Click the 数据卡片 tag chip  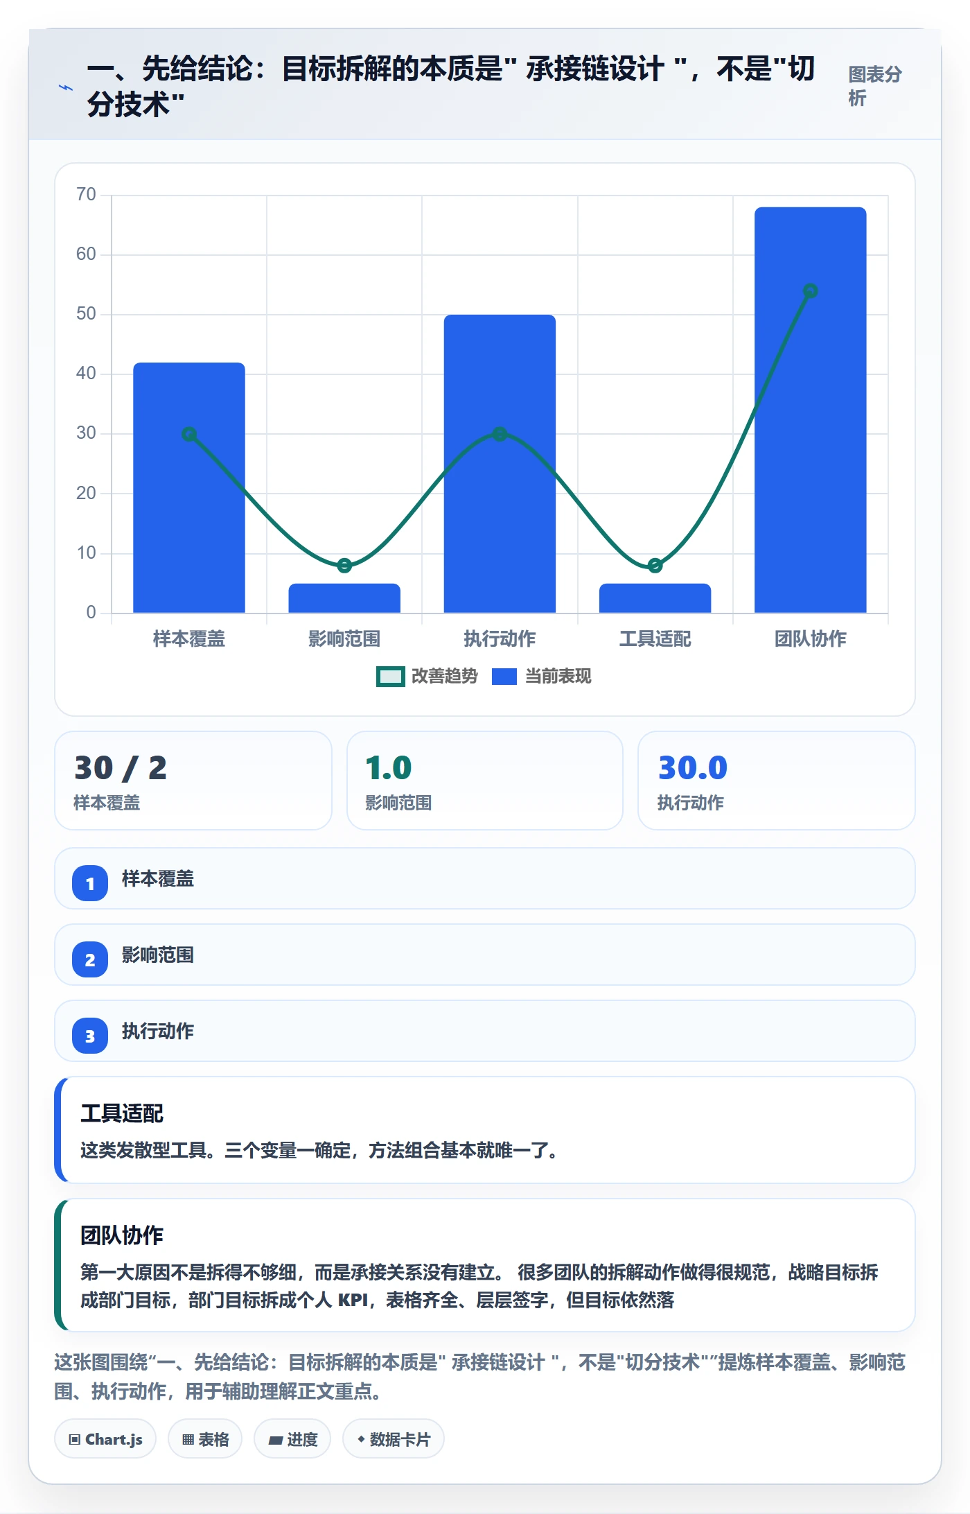(x=394, y=1439)
